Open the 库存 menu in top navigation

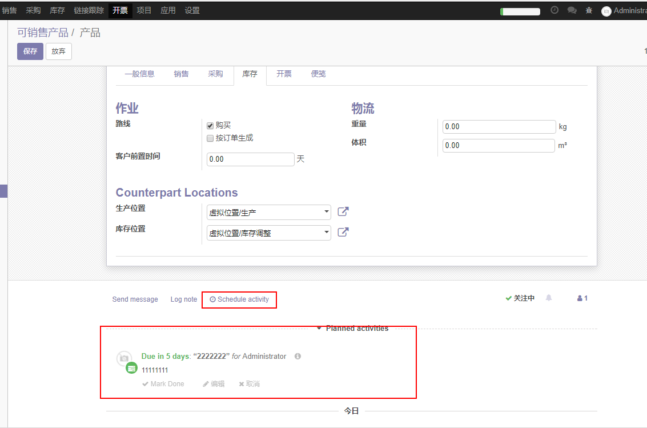pyautogui.click(x=57, y=10)
